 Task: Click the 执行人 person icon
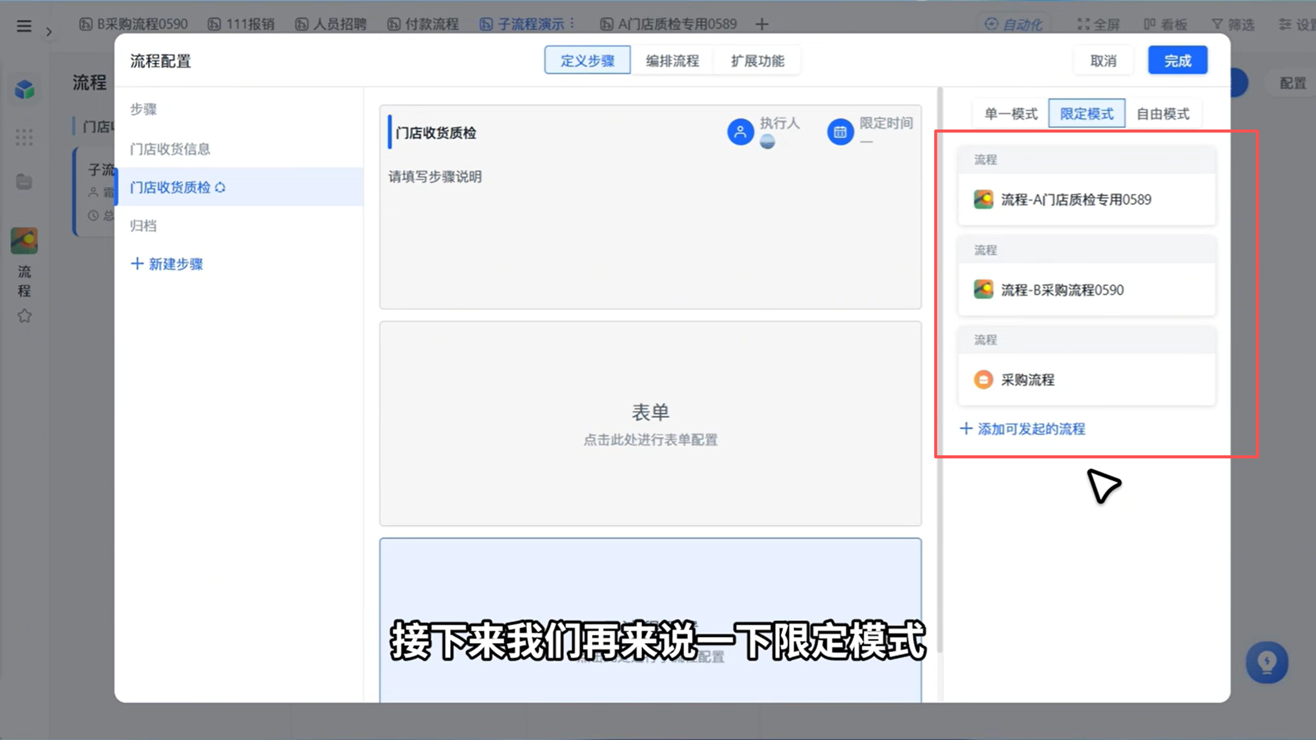(x=740, y=132)
